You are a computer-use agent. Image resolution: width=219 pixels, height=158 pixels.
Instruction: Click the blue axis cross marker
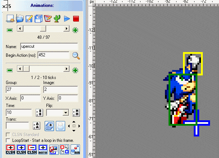click(x=197, y=123)
